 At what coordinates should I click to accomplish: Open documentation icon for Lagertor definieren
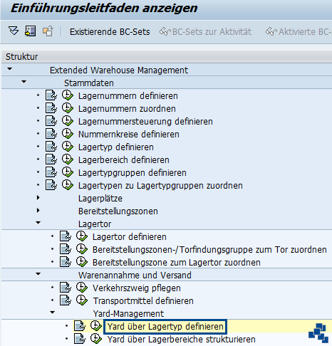(66, 236)
